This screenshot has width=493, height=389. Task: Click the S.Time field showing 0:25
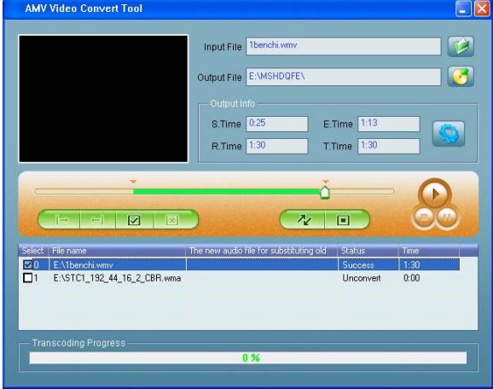[x=276, y=124]
